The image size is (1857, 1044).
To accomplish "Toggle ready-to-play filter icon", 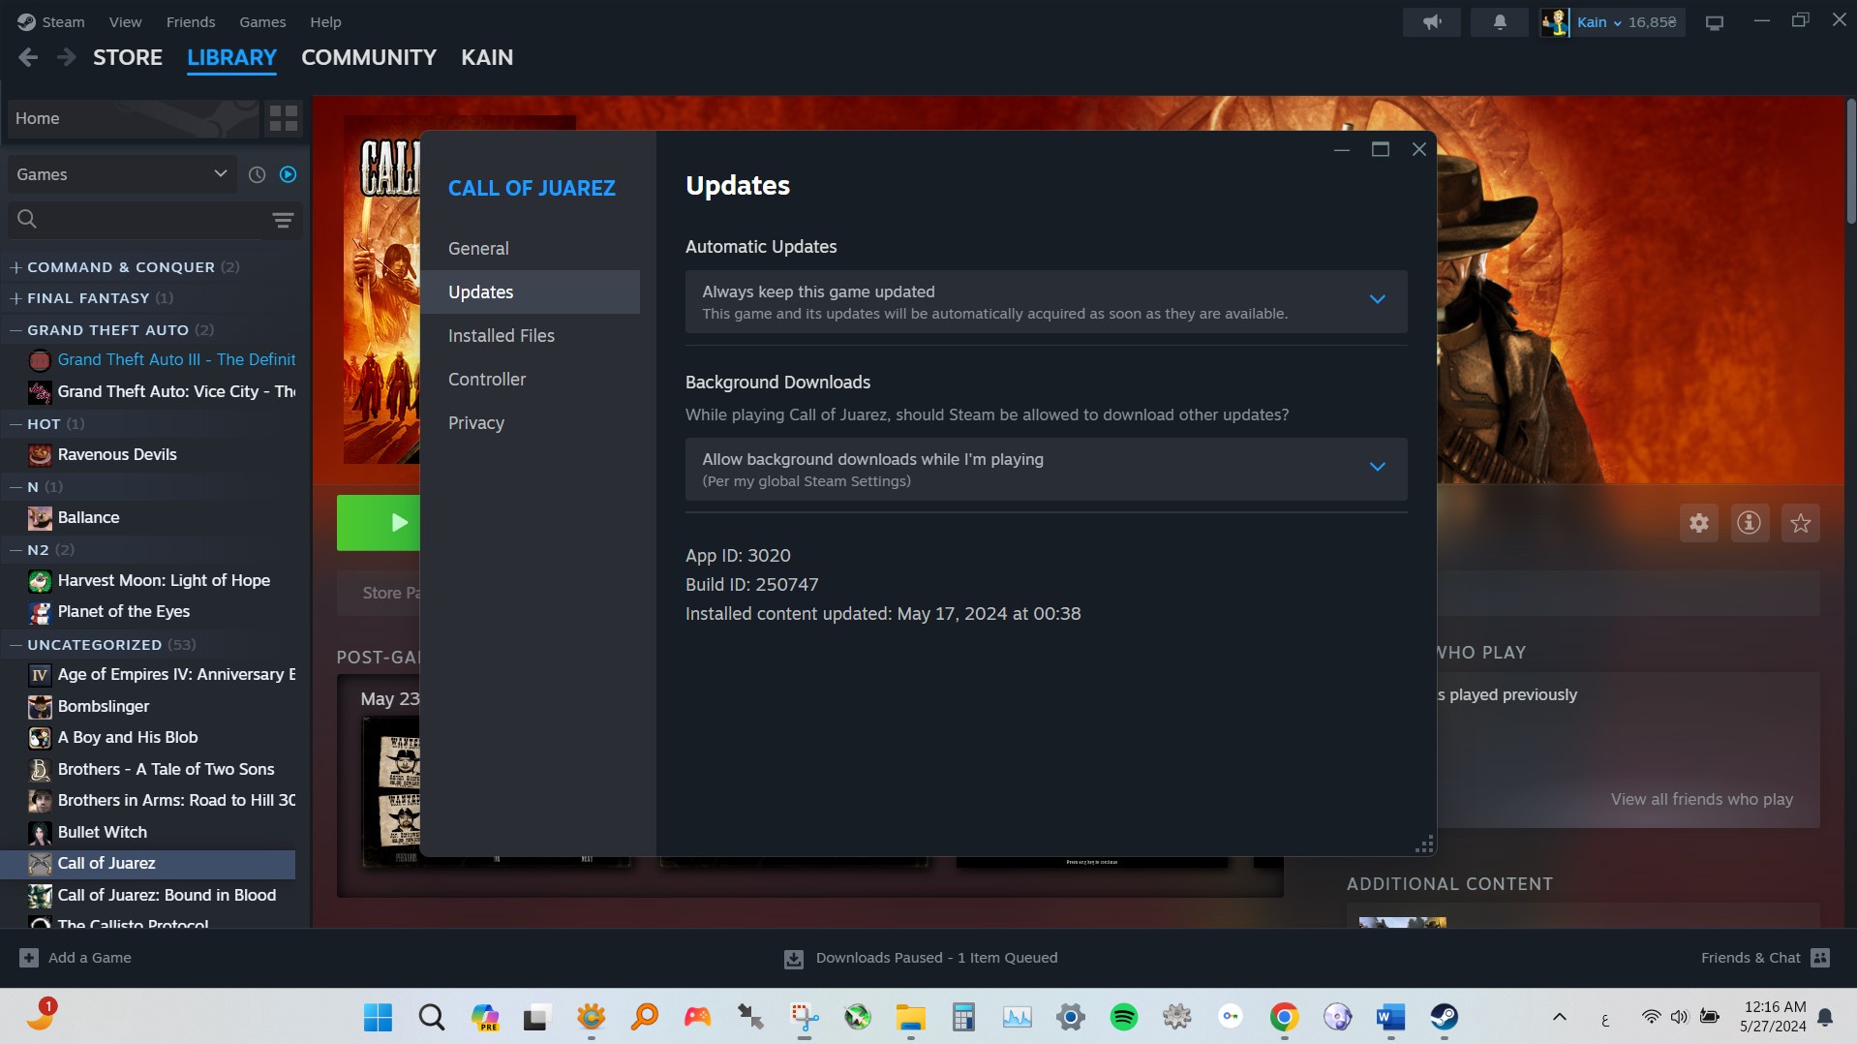I will [288, 174].
